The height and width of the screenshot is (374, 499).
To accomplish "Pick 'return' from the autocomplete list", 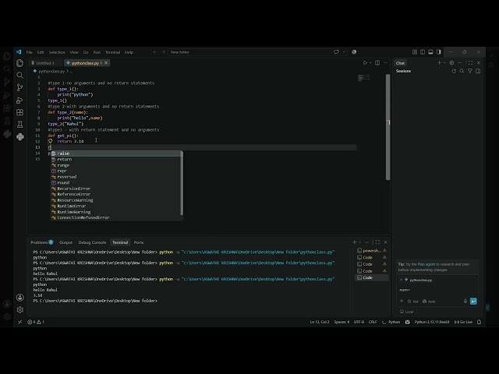I will coord(116,159).
